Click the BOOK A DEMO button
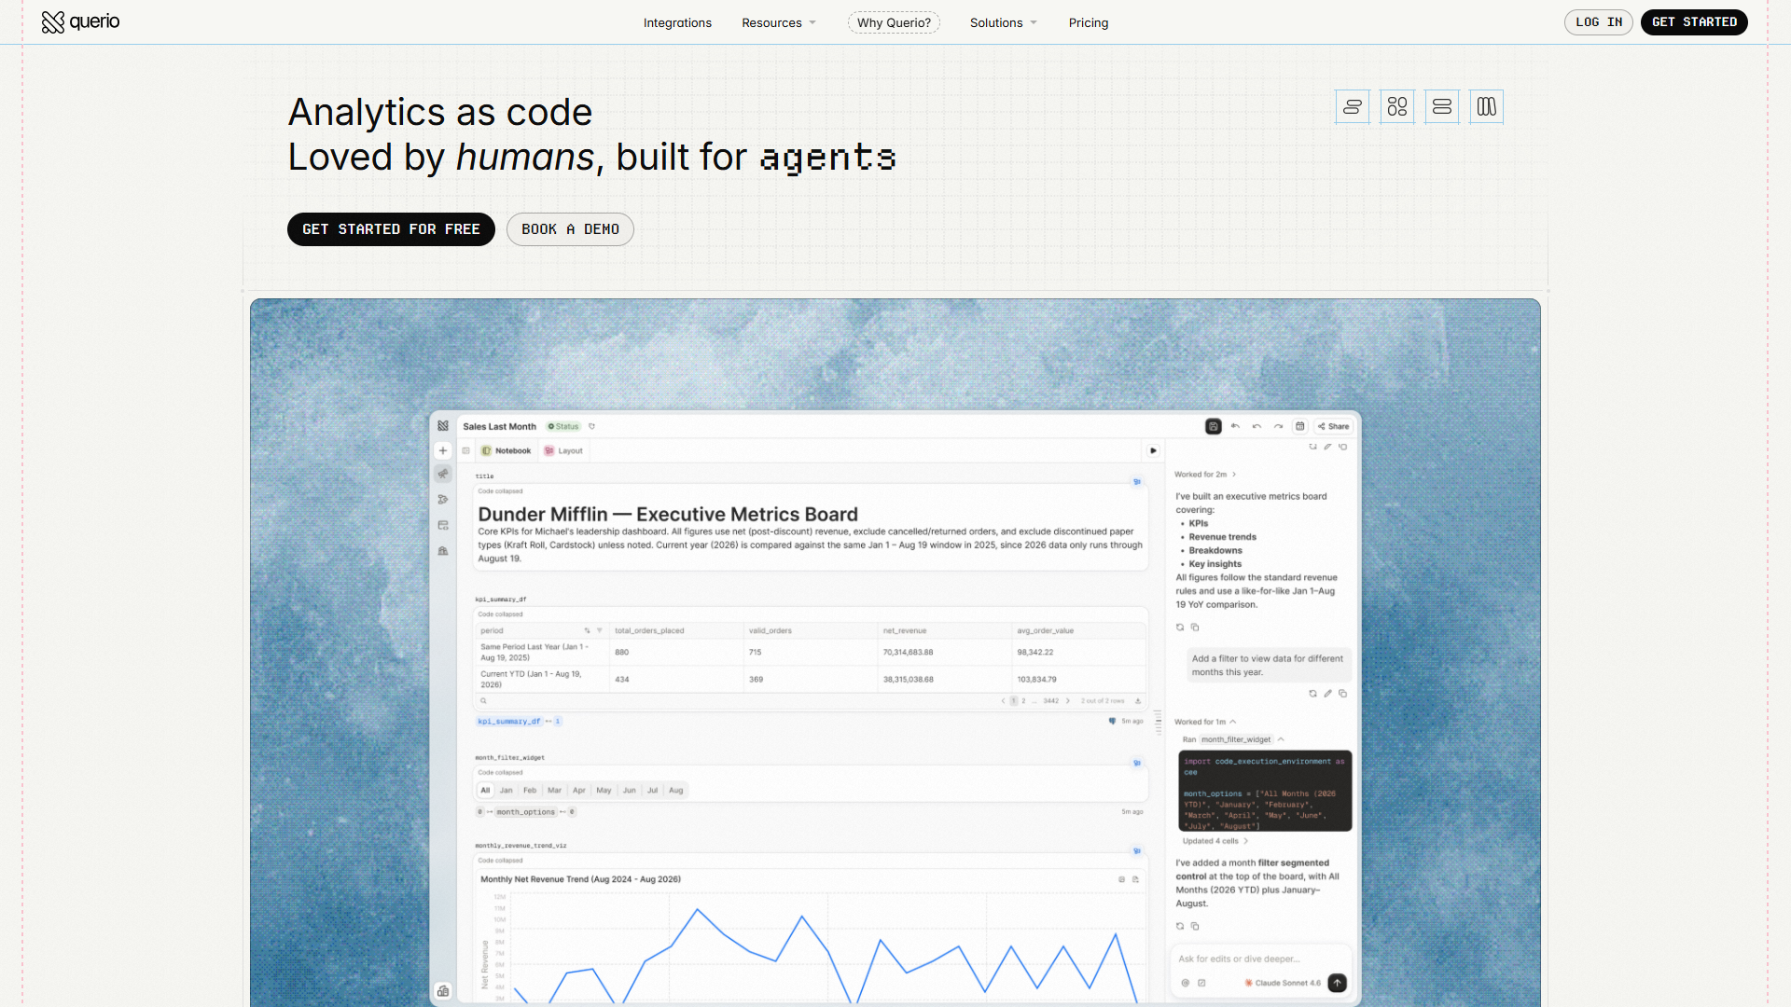 [x=570, y=229]
